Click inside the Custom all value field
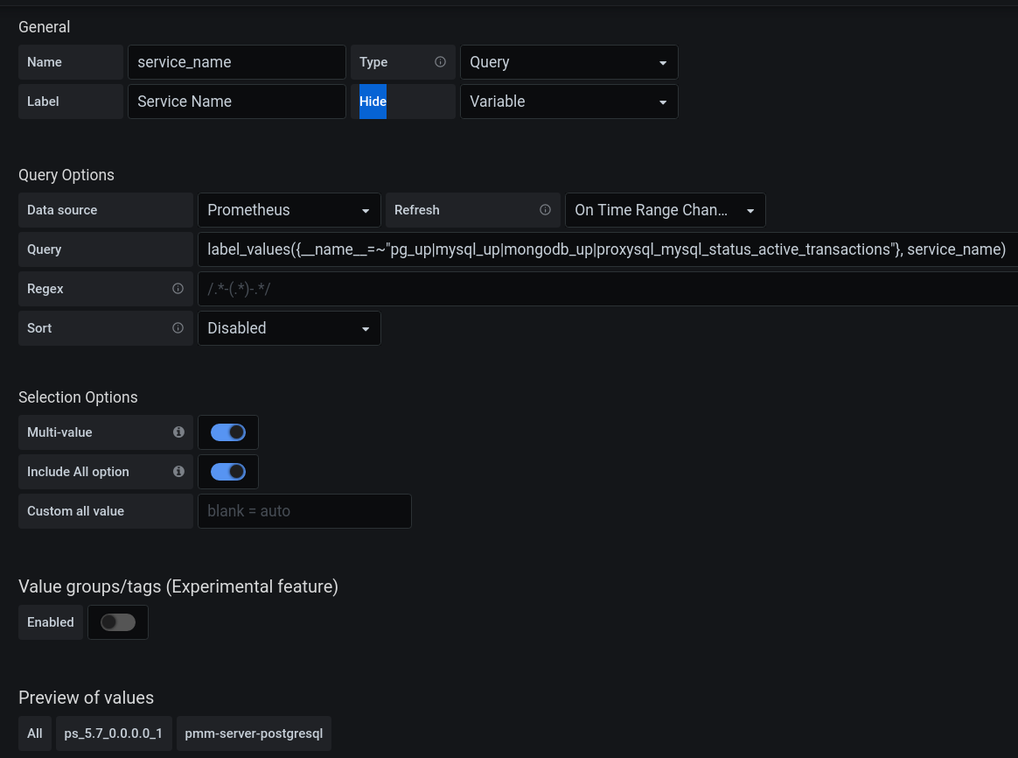 coord(304,511)
